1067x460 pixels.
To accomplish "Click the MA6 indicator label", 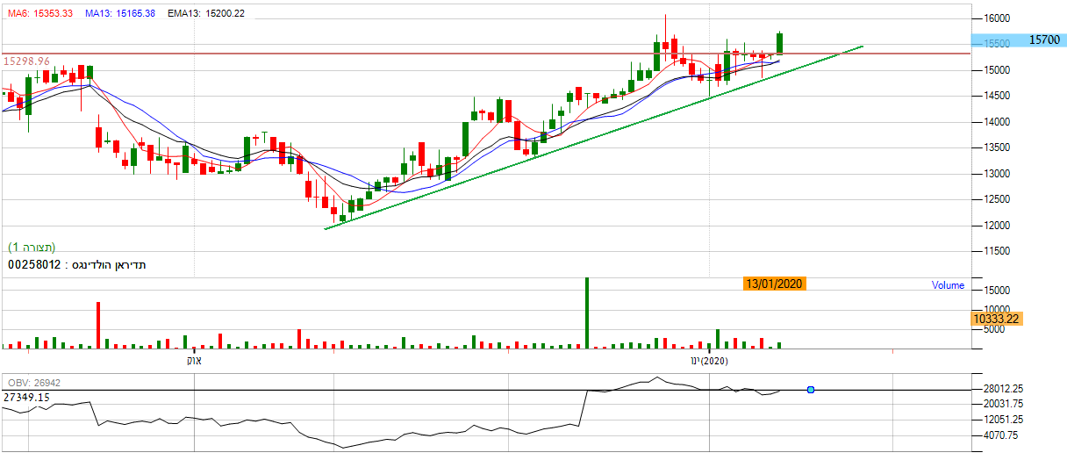I will pyautogui.click(x=40, y=13).
